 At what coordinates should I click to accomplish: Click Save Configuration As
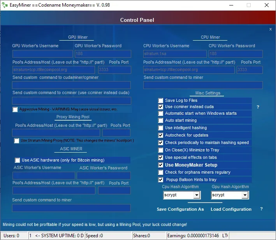[180, 209]
